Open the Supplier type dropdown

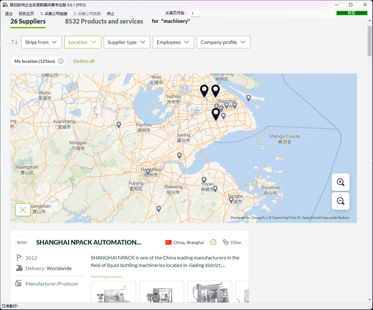pyautogui.click(x=127, y=42)
